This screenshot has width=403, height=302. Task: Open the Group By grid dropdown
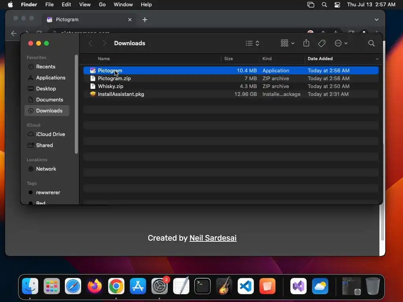pyautogui.click(x=287, y=43)
